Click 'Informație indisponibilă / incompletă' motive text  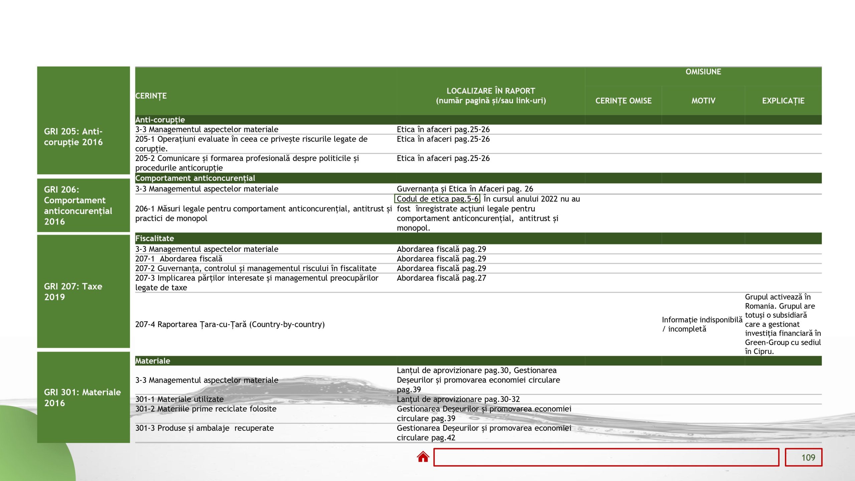tap(702, 324)
